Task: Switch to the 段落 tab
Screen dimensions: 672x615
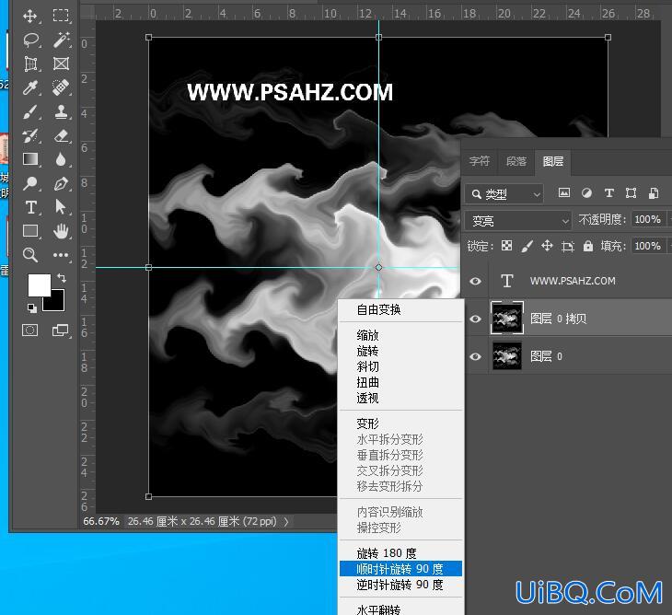Action: pos(516,161)
